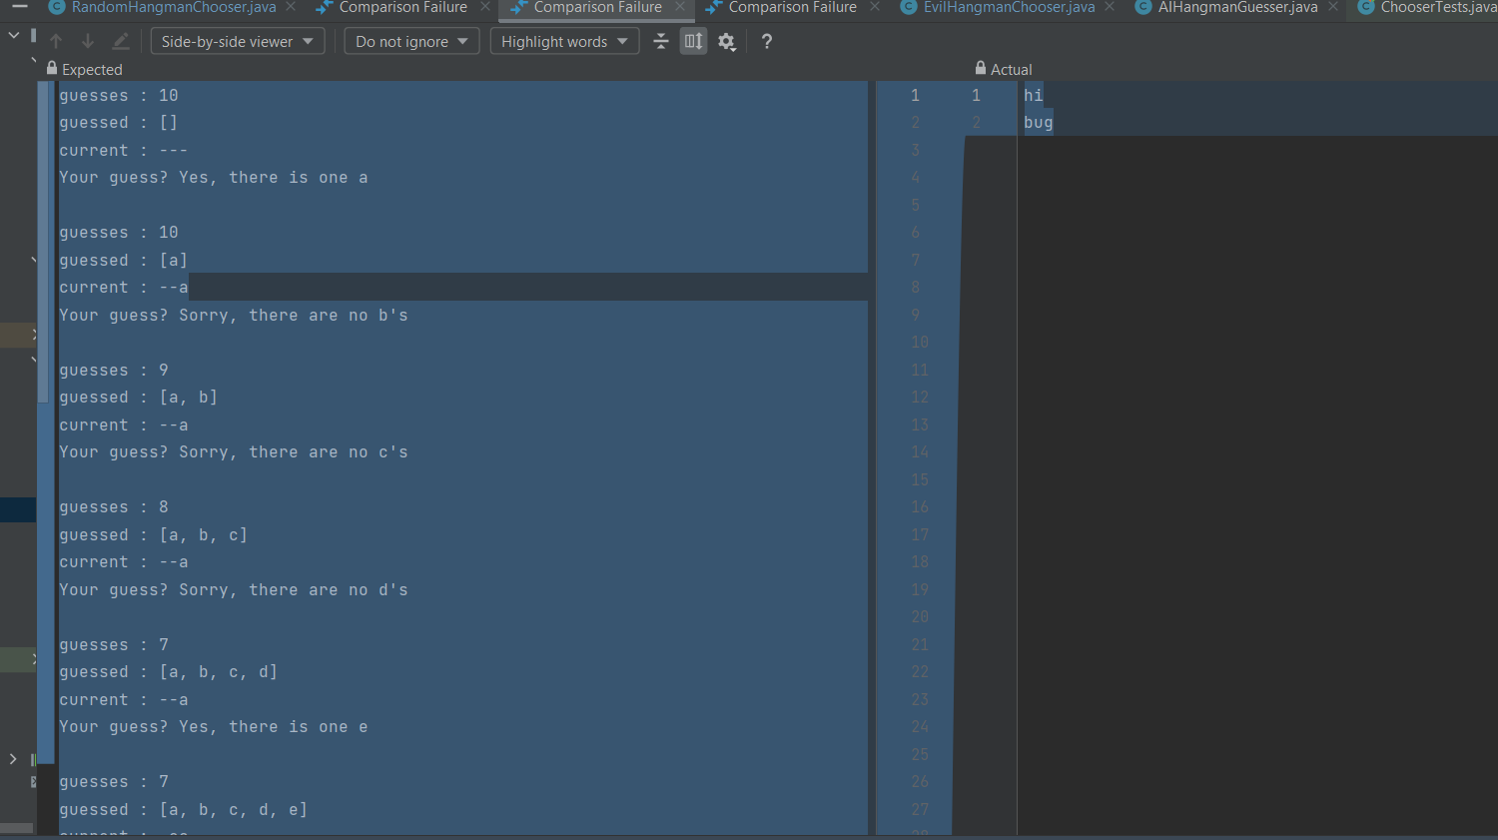Open the Do not ignore dropdown
Image resolution: width=1498 pixels, height=840 pixels.
[x=411, y=41]
